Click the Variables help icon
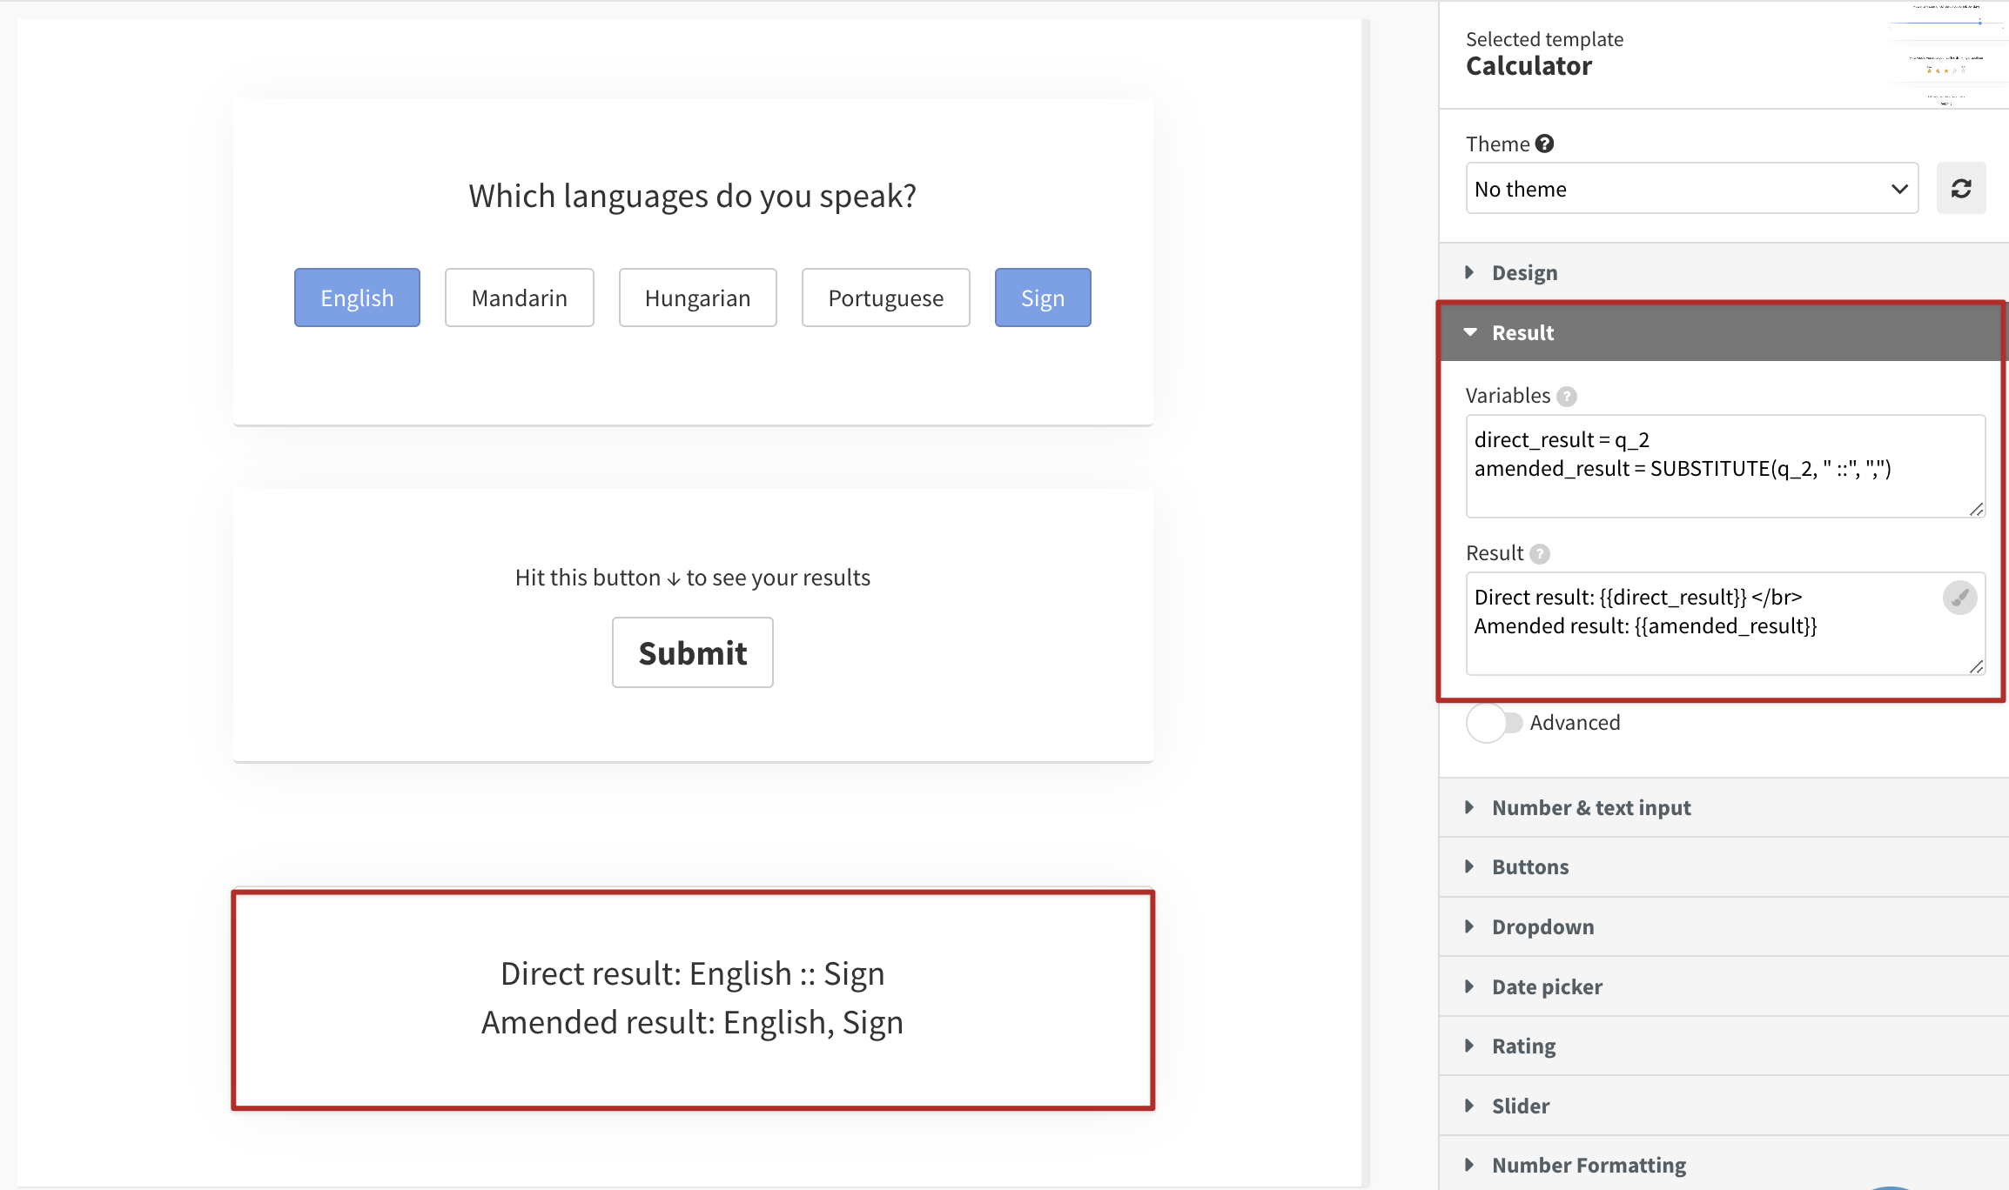The image size is (2009, 1190). pos(1566,397)
